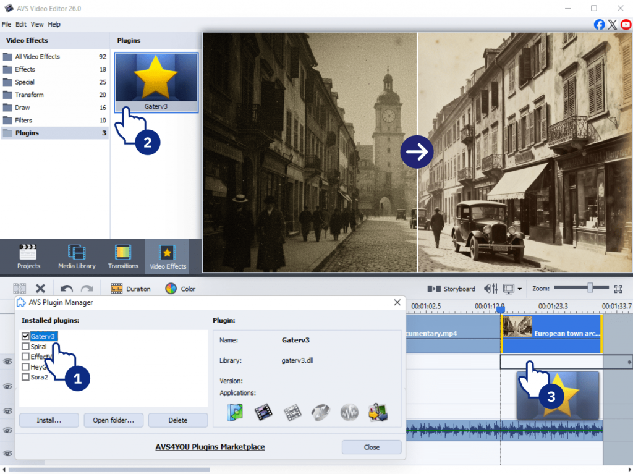Tick the Sora2 plugin checkbox

click(x=25, y=377)
